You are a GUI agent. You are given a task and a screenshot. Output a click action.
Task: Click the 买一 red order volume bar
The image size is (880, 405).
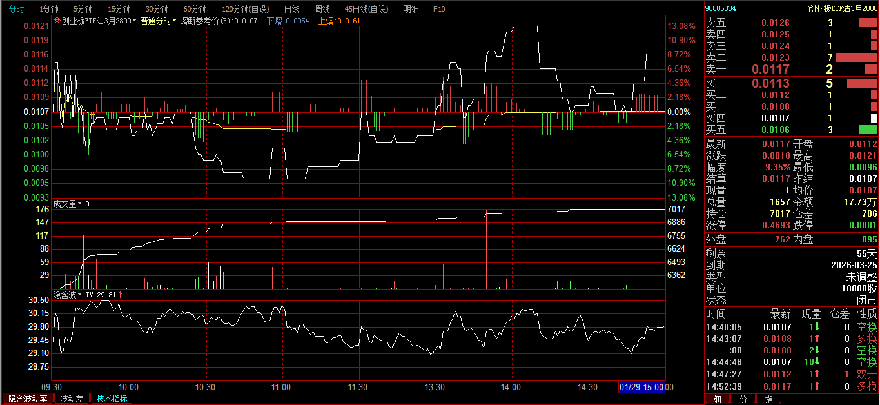(862, 83)
